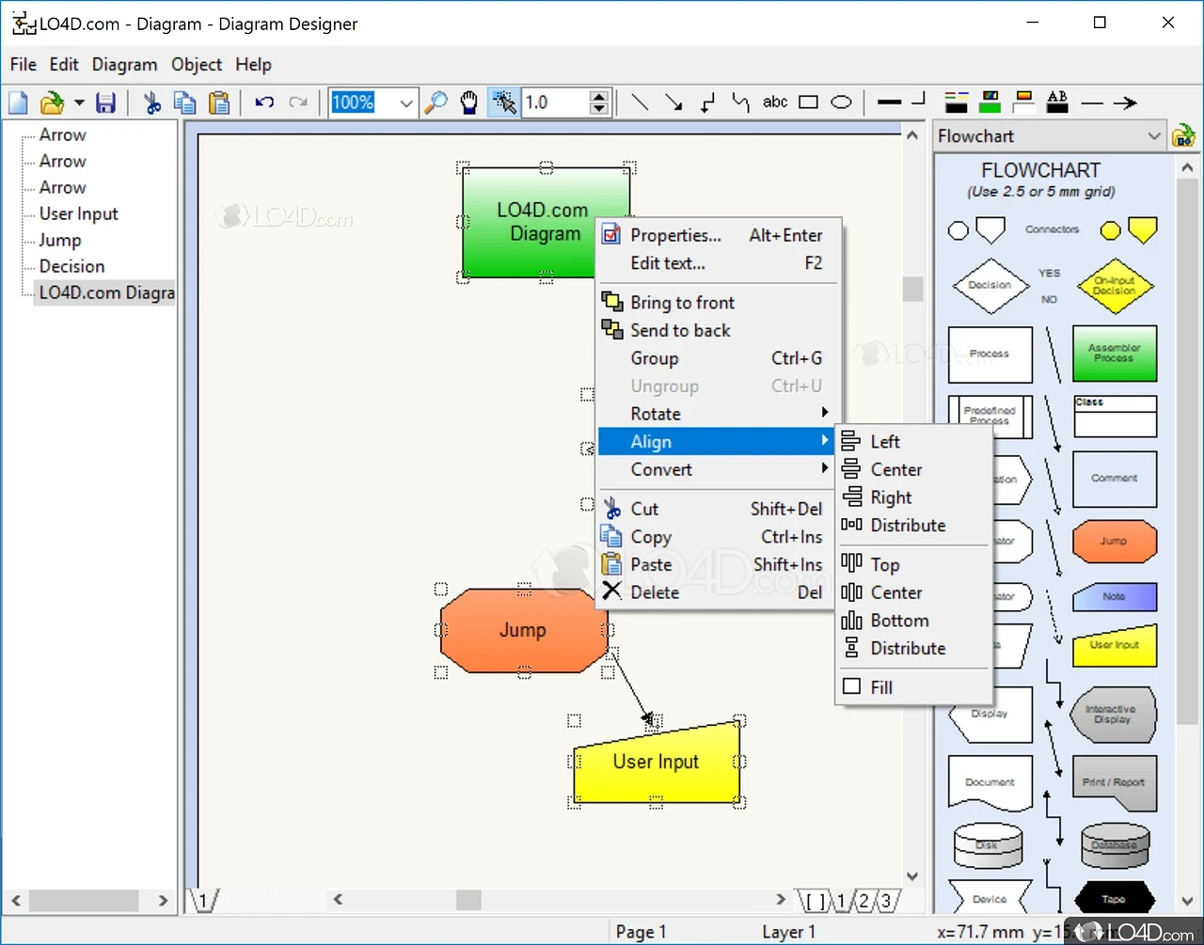
Task: Click the toolbar Paste clipboard icon
Action: [x=219, y=102]
